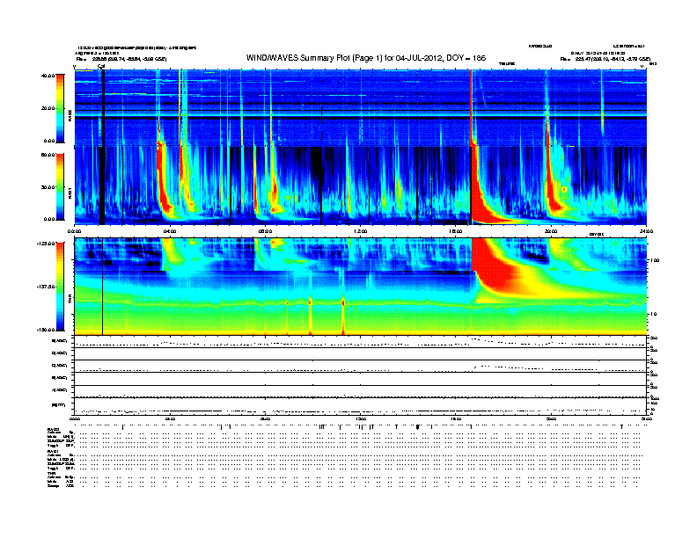Click the RAD1 vertical axis label

70,193
